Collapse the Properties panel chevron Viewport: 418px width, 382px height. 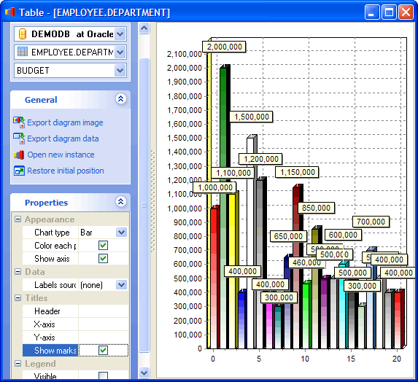coord(121,202)
